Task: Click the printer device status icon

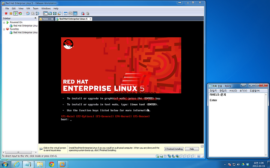Action: tap(177, 156)
